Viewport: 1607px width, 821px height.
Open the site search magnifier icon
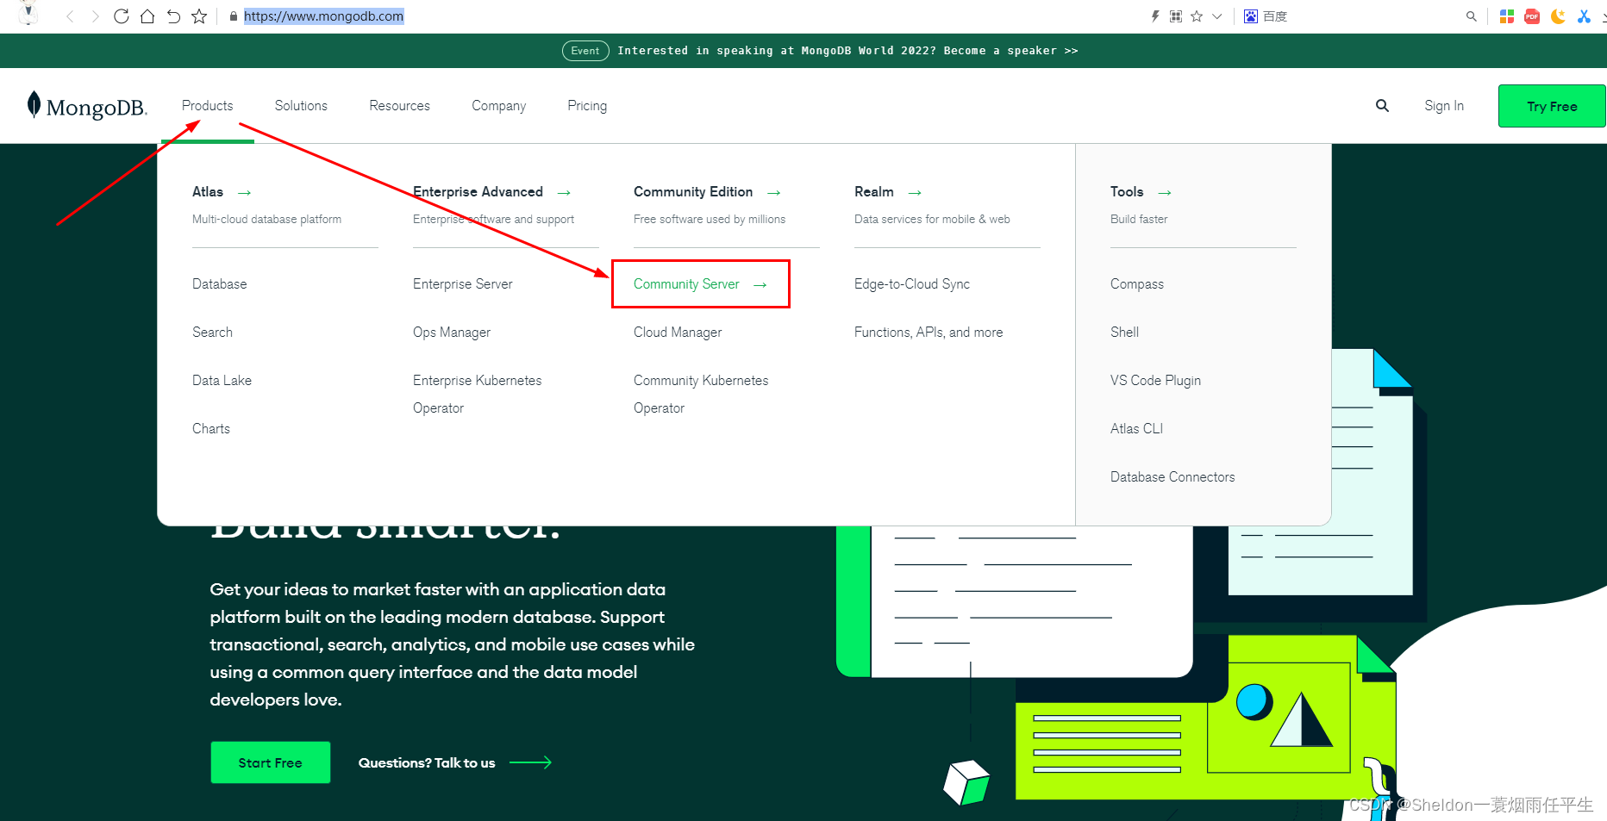pos(1382,106)
